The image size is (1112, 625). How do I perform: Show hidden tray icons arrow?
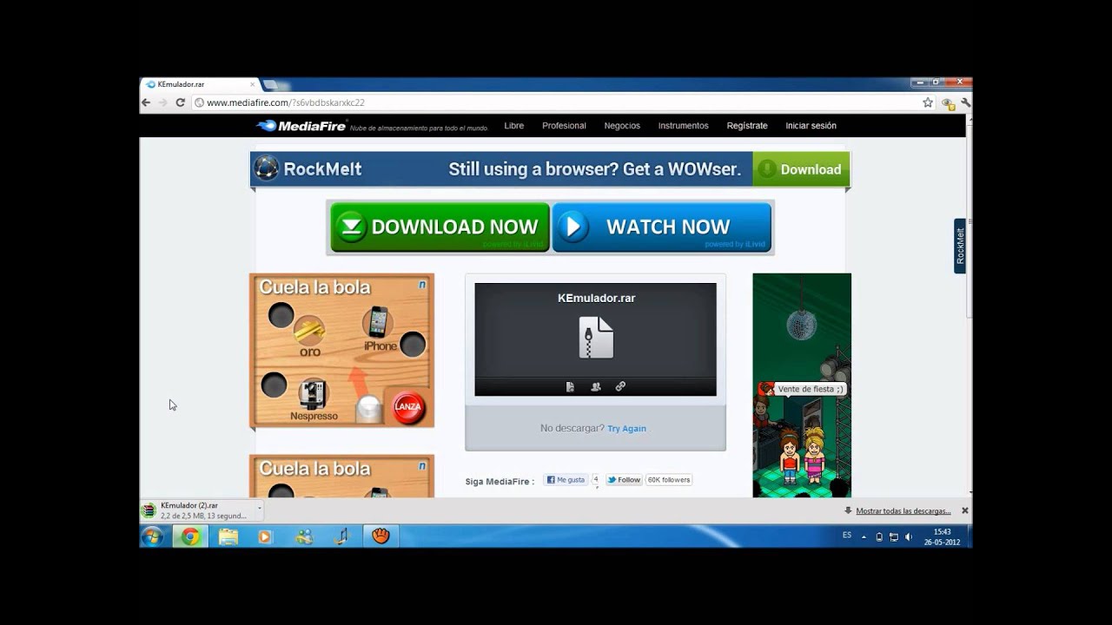pos(864,536)
